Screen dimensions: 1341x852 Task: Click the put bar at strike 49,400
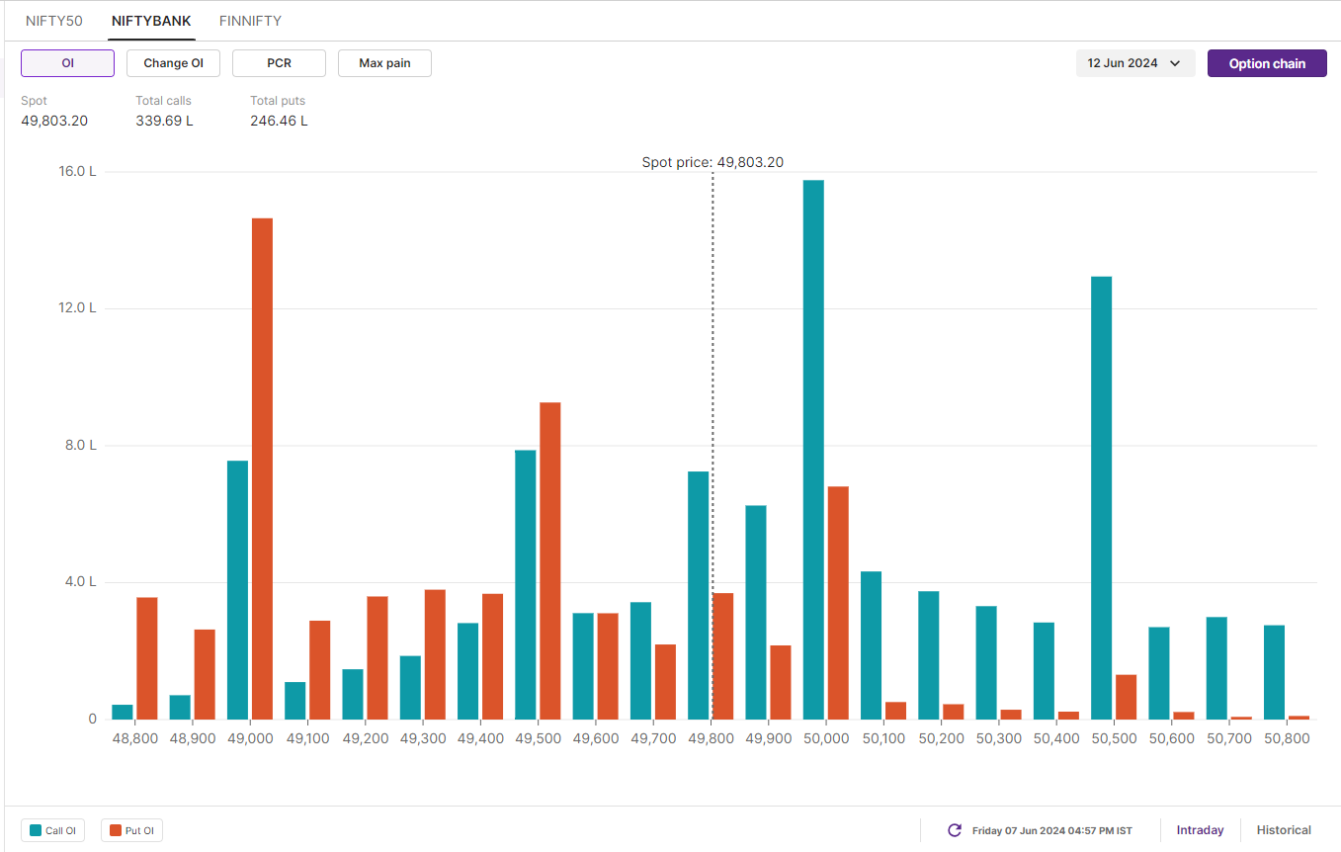click(492, 656)
